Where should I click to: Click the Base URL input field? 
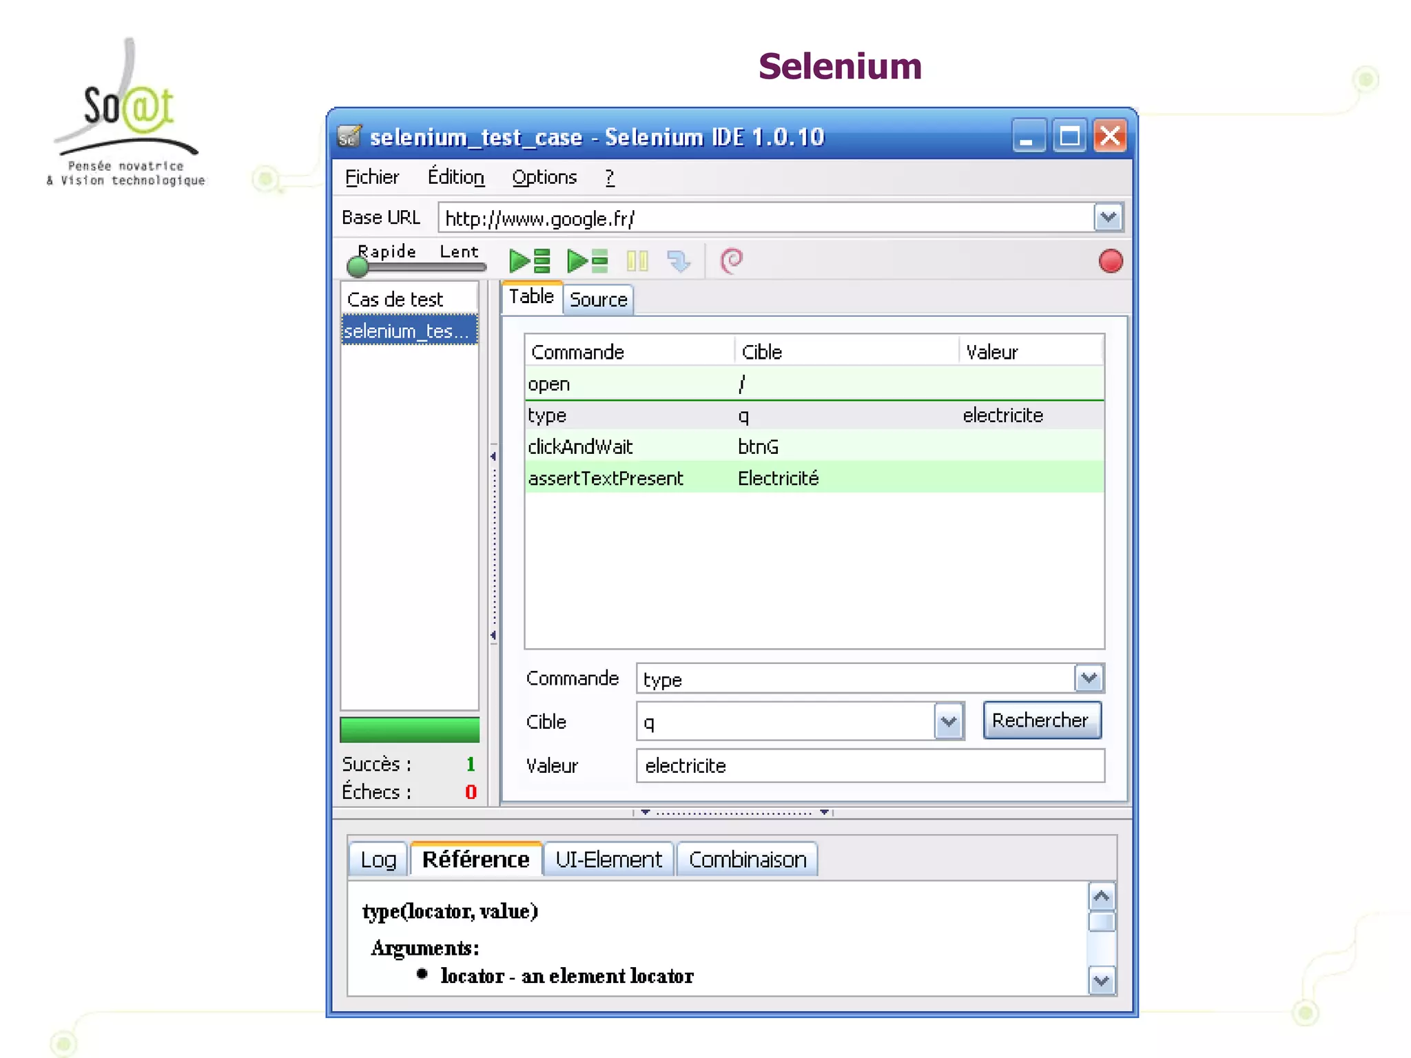[x=766, y=218]
